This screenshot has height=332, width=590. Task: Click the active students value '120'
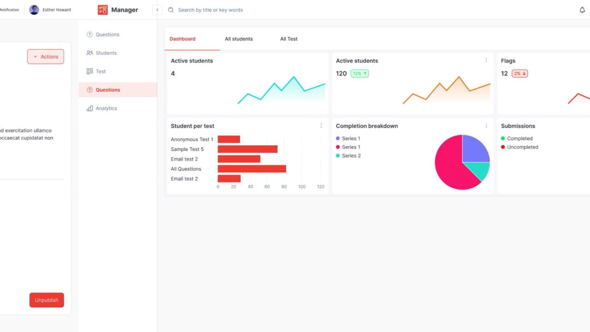341,73
